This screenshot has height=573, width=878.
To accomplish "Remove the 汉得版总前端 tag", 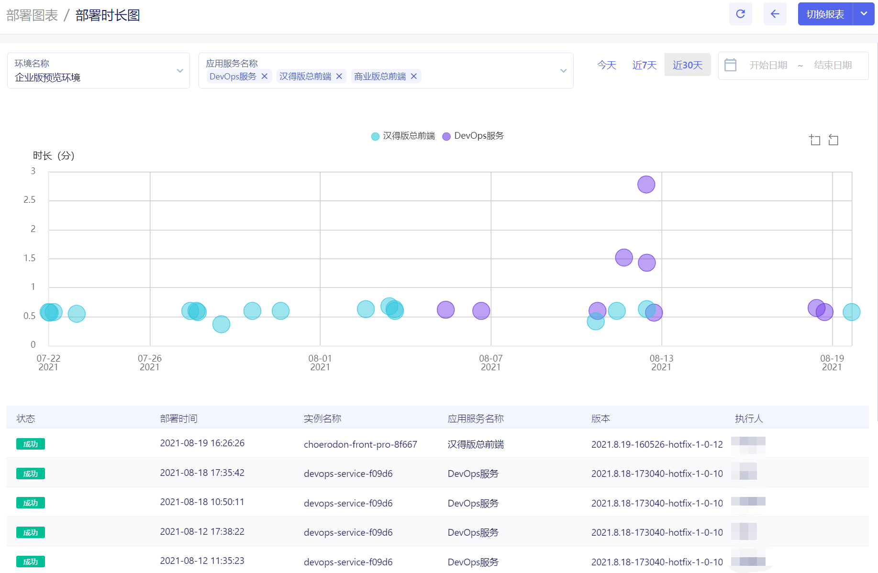I will pos(339,77).
